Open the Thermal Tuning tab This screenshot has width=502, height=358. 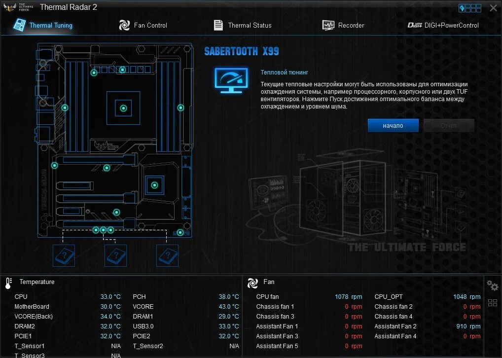point(43,25)
